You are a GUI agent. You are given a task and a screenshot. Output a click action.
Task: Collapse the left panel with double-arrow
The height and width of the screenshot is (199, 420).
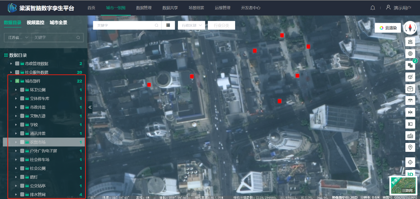(90, 107)
